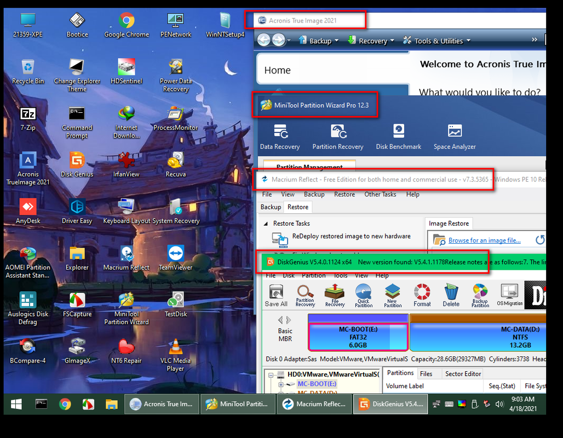Open Windows Start button
The width and height of the screenshot is (563, 438).
coord(16,404)
